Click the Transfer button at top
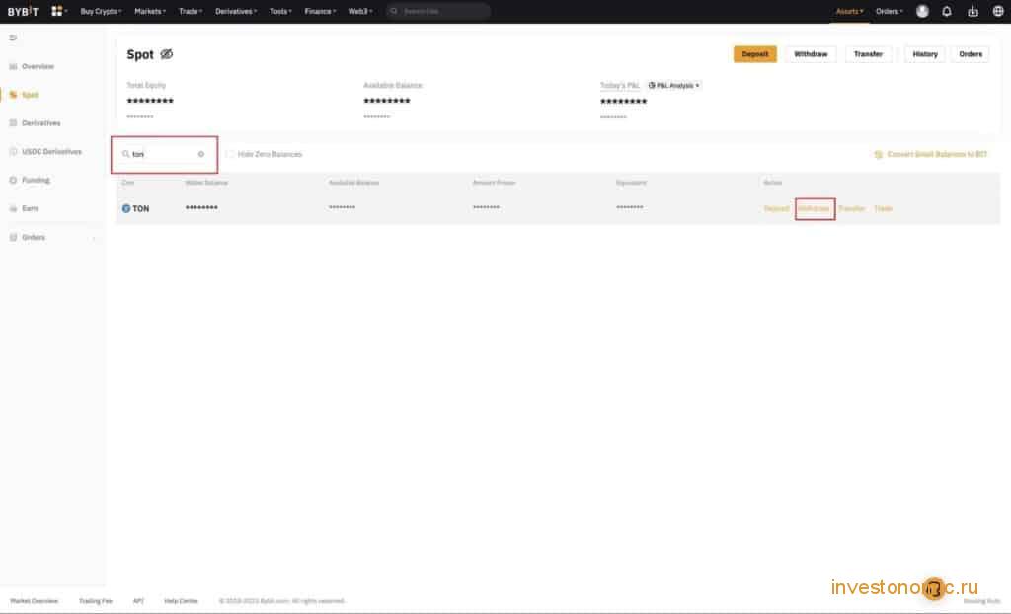This screenshot has width=1011, height=614. pos(869,54)
